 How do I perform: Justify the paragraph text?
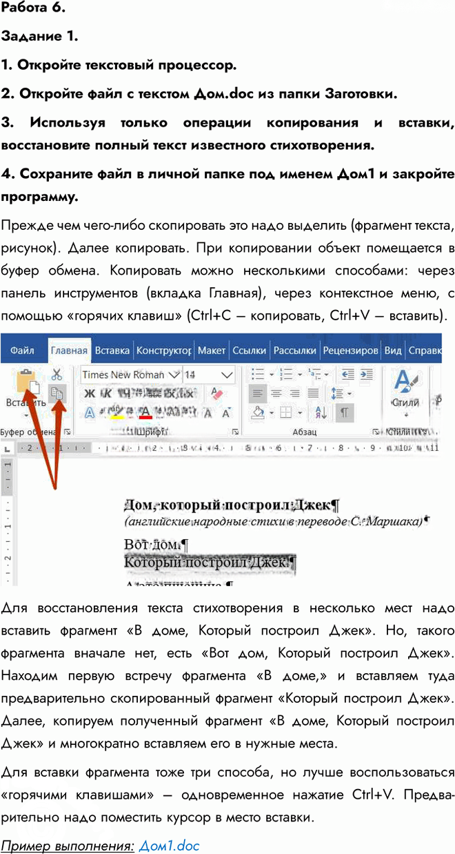(x=314, y=394)
